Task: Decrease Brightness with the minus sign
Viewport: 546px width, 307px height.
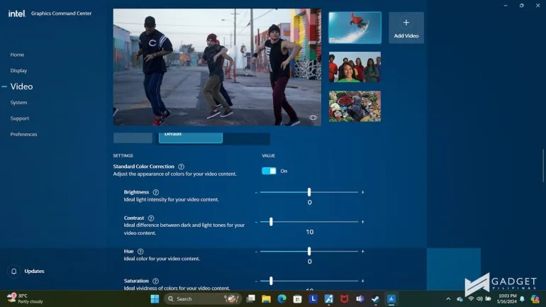Action: tap(256, 192)
